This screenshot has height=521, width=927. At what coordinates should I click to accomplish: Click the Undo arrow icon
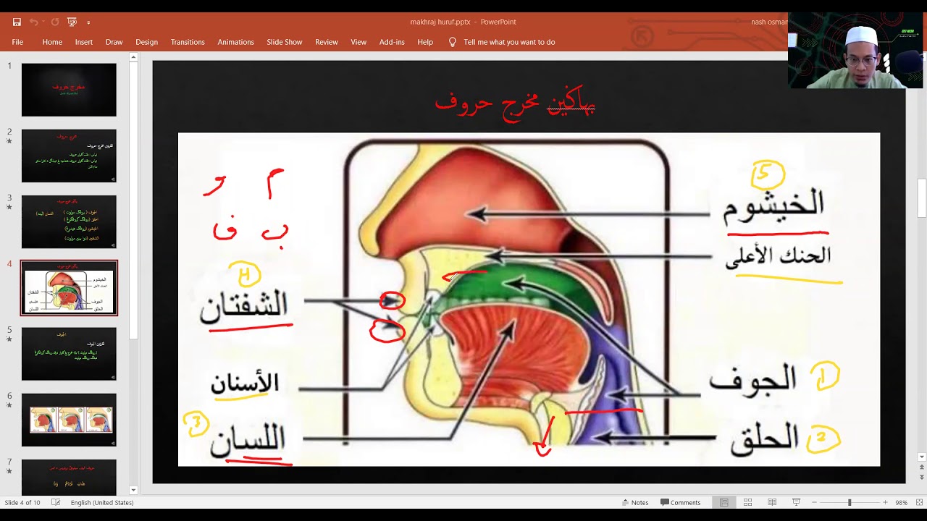click(x=33, y=22)
